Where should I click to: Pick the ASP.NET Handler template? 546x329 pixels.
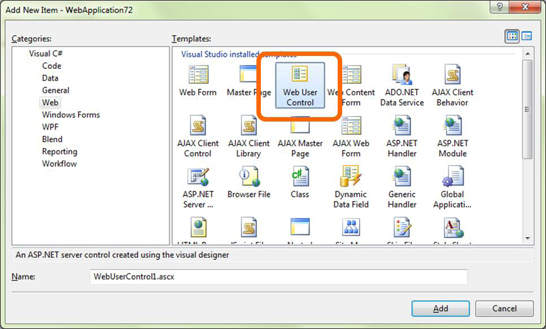click(x=402, y=137)
